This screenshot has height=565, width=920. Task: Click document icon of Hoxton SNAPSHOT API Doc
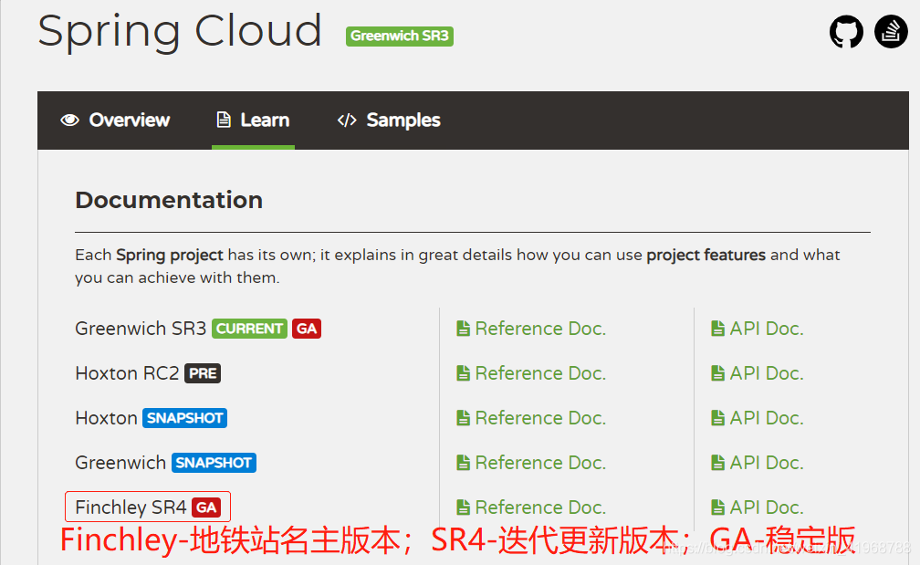(717, 418)
